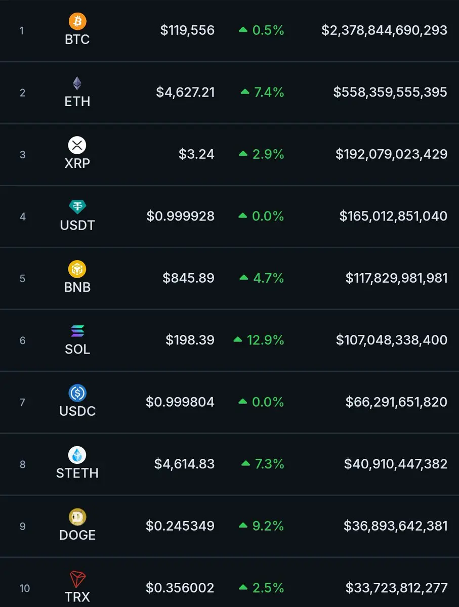Select the XRP white circle icon
The height and width of the screenshot is (607, 459).
click(77, 145)
